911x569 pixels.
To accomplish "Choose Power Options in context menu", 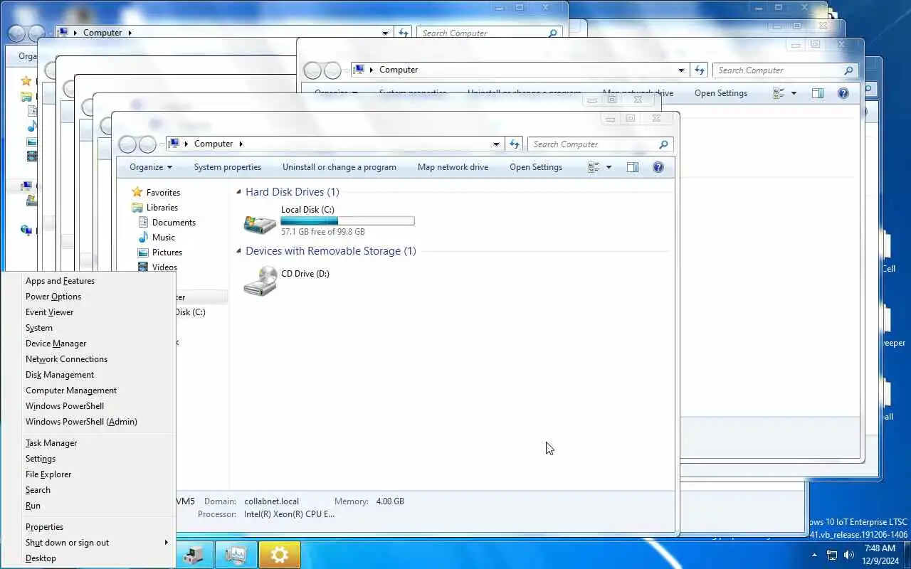I will pyautogui.click(x=89, y=297).
